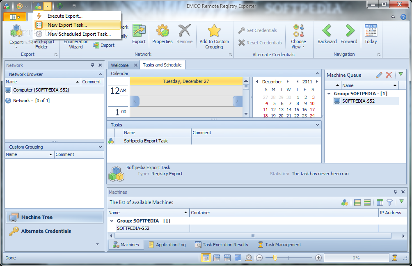Select December 15 in the calendar
This screenshot has height=266, width=412.
click(297, 110)
